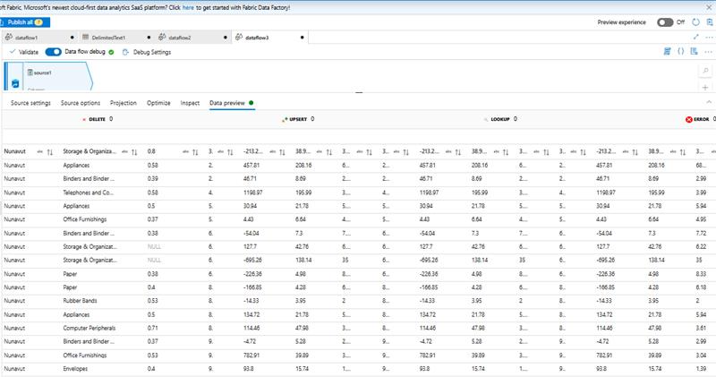The width and height of the screenshot is (716, 377).
Task: Click the red ERROR icon
Action: tap(688, 119)
